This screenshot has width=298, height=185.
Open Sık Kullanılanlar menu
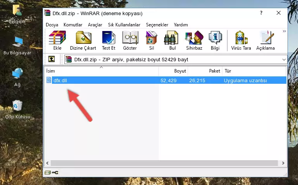pos(124,25)
